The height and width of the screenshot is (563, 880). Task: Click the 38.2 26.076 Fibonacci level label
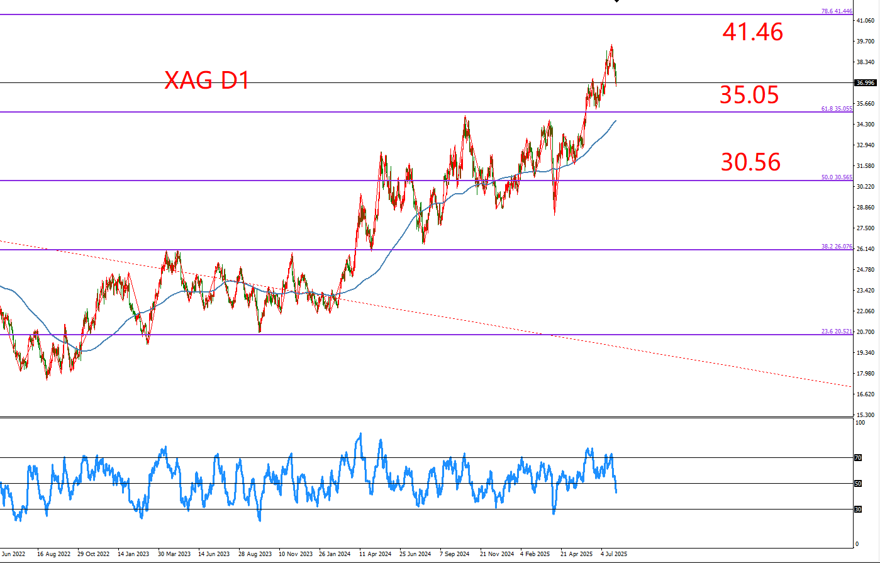(837, 247)
